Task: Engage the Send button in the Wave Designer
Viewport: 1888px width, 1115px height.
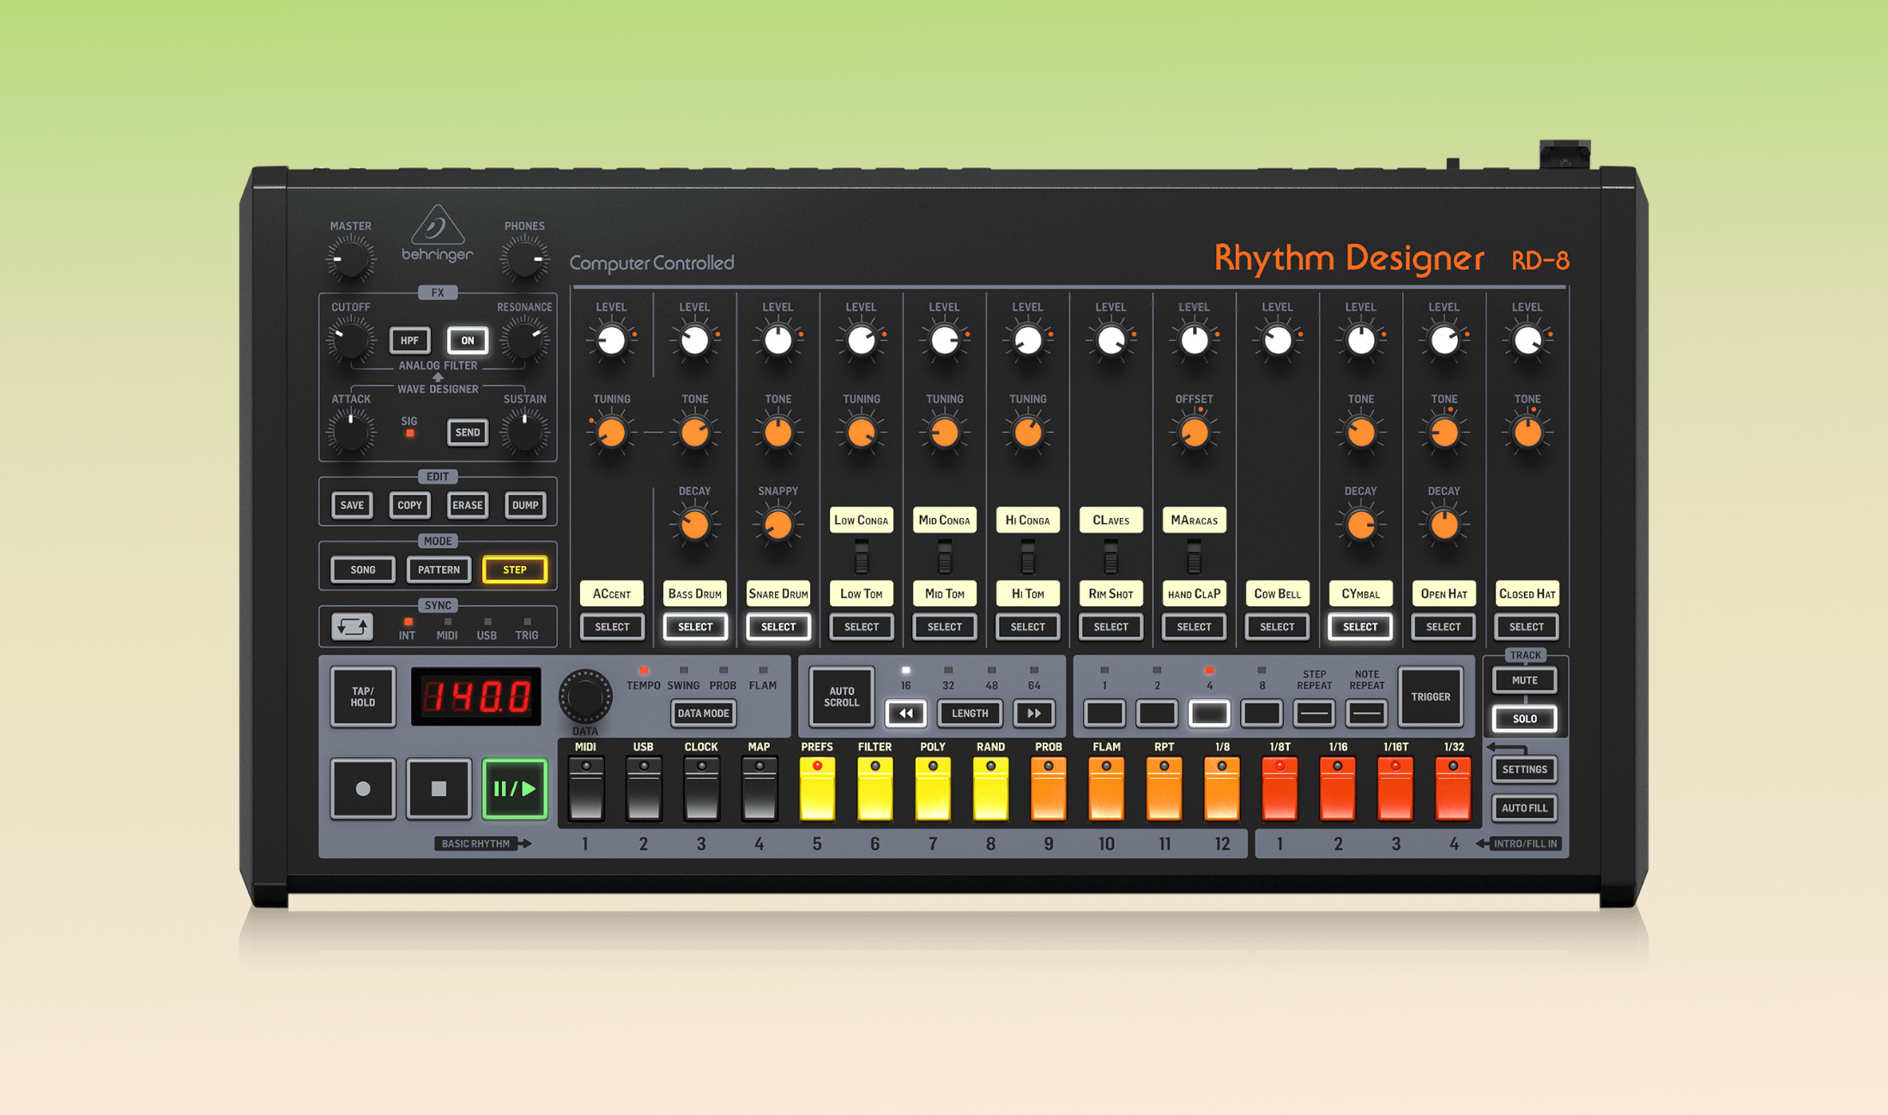Action: tap(467, 432)
